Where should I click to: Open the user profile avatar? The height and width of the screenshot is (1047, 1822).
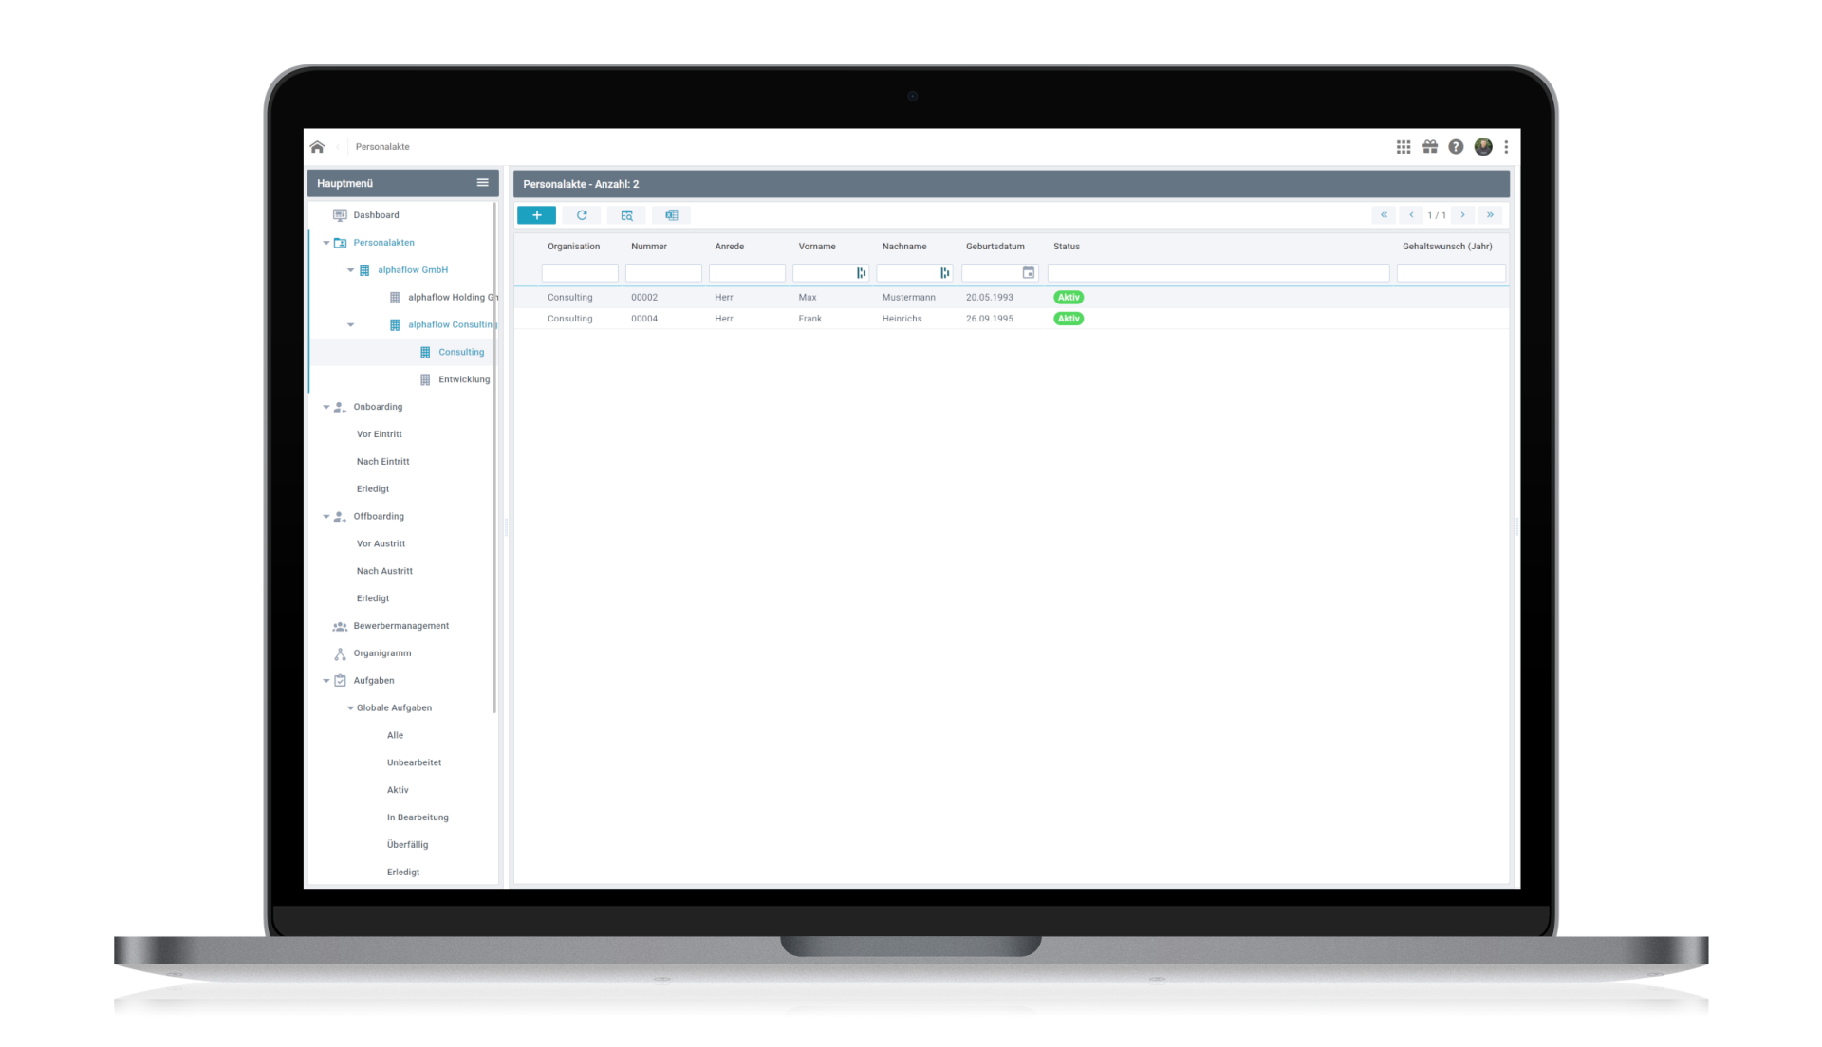pyautogui.click(x=1483, y=147)
